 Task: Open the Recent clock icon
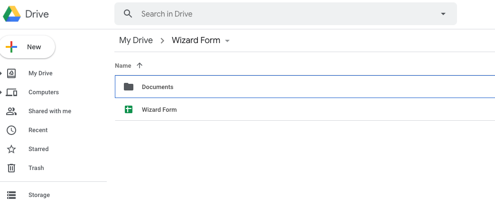[11, 130]
